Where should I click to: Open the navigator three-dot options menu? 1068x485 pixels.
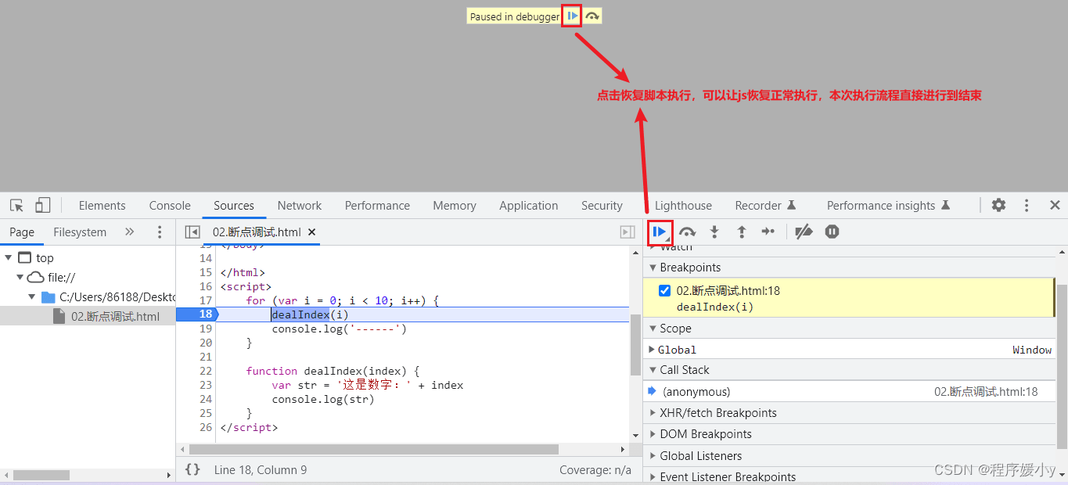[x=160, y=232]
